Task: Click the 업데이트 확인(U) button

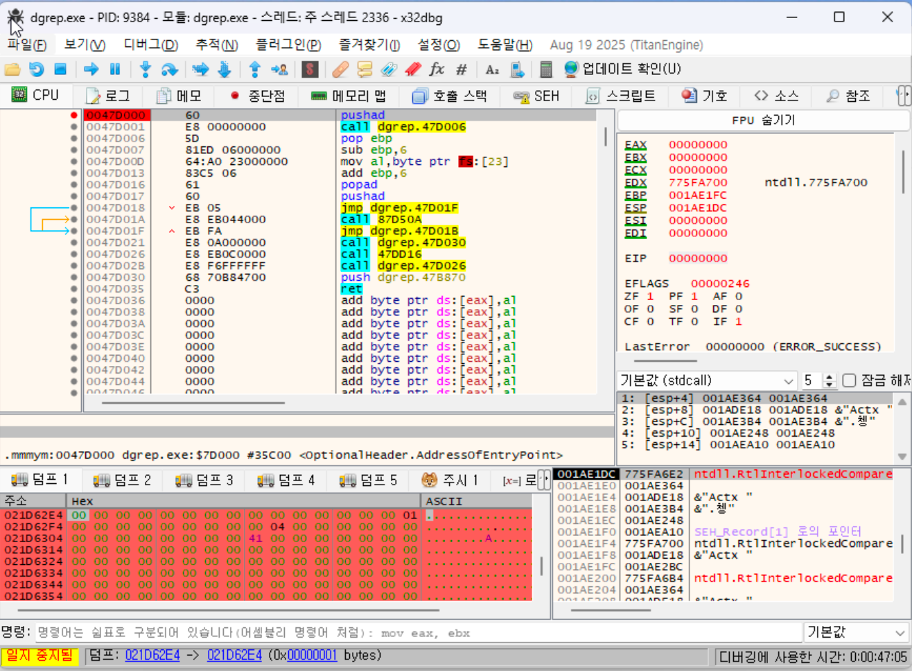Action: tap(622, 69)
